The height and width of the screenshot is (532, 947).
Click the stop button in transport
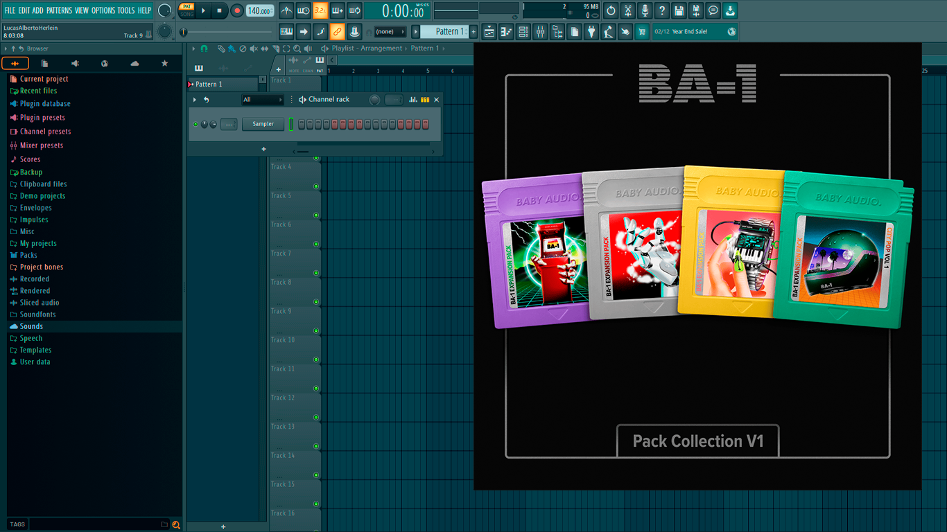coord(220,10)
